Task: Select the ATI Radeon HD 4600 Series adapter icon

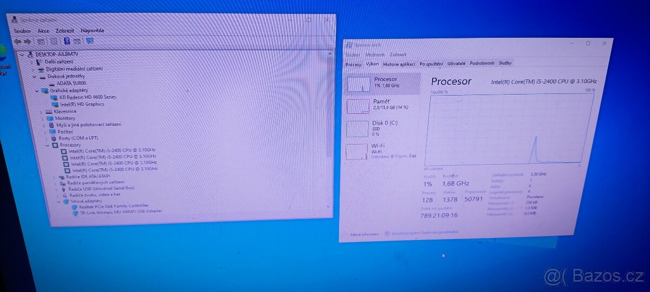Action: tap(54, 97)
